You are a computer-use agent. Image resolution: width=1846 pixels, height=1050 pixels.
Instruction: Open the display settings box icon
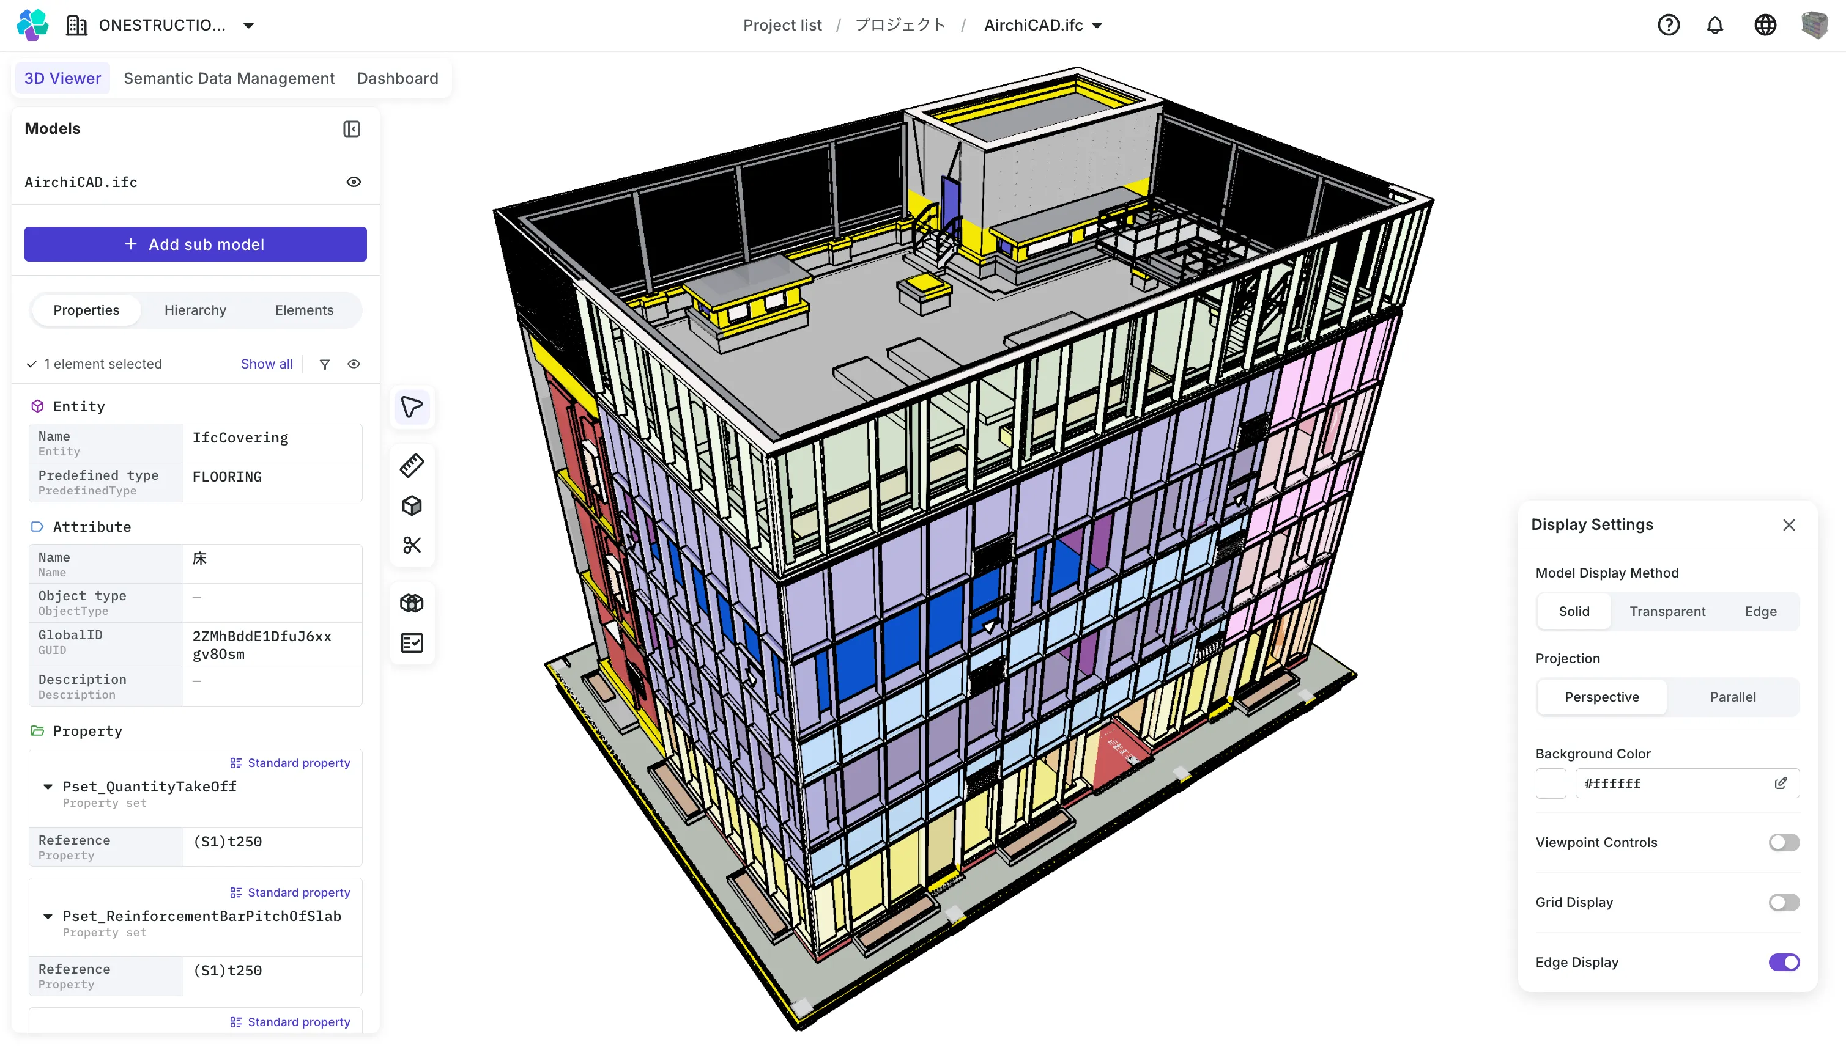pyautogui.click(x=412, y=603)
